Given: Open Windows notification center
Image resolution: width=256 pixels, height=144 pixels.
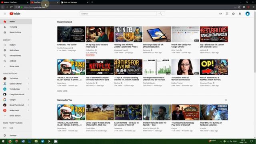Looking at the screenshot, I should (x=252, y=141).
